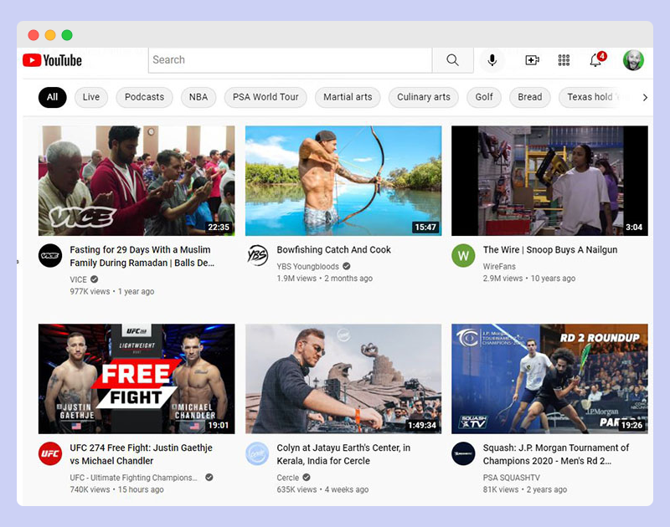Viewport: 670px width, 527px height.
Task: Click the '1.9M views • 2 months ago' text
Action: (324, 279)
